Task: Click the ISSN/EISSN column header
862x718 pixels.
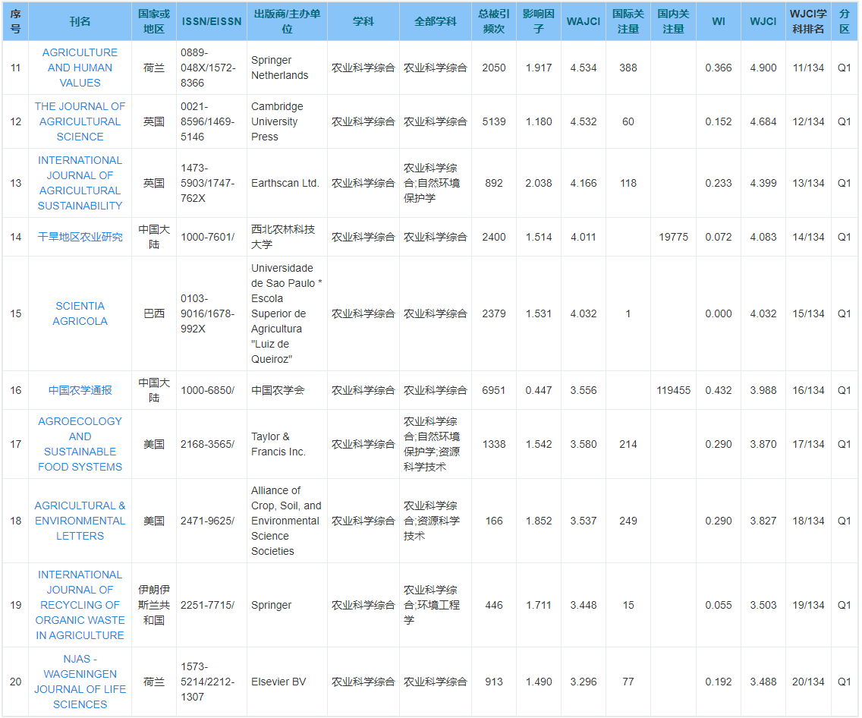Action: tap(212, 21)
